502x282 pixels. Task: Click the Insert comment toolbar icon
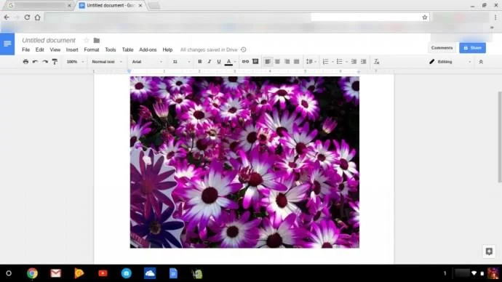[x=255, y=61]
